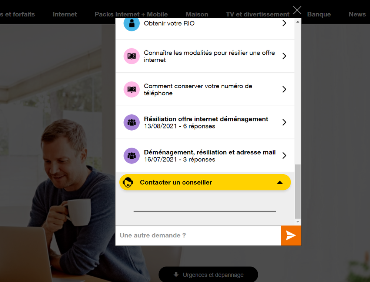This screenshot has width=370, height=282.
Task: Click the pink book icon beside conserver votre numéro
Action: click(132, 89)
